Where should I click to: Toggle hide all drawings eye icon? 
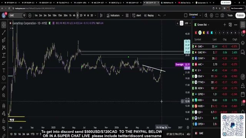(4, 128)
